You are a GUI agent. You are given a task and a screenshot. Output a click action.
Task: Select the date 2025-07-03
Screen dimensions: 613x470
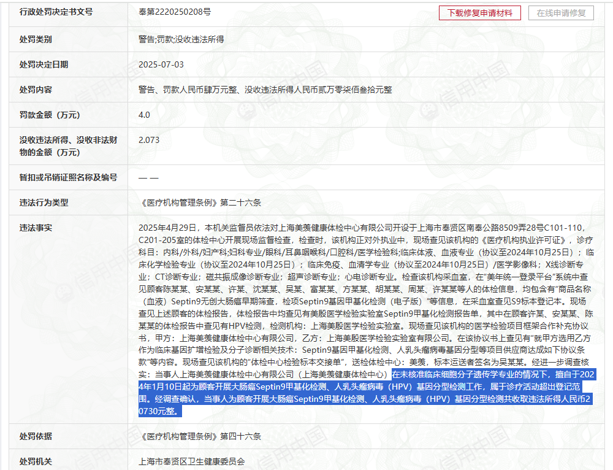coord(161,64)
